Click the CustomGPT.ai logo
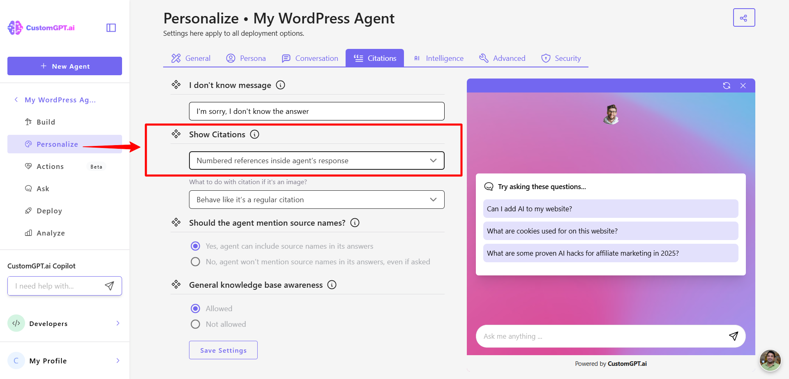This screenshot has width=789, height=379. [x=41, y=28]
